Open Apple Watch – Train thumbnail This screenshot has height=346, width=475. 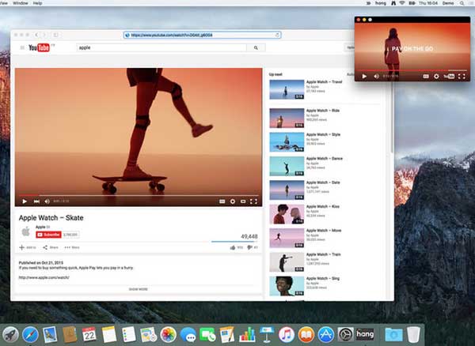point(287,262)
